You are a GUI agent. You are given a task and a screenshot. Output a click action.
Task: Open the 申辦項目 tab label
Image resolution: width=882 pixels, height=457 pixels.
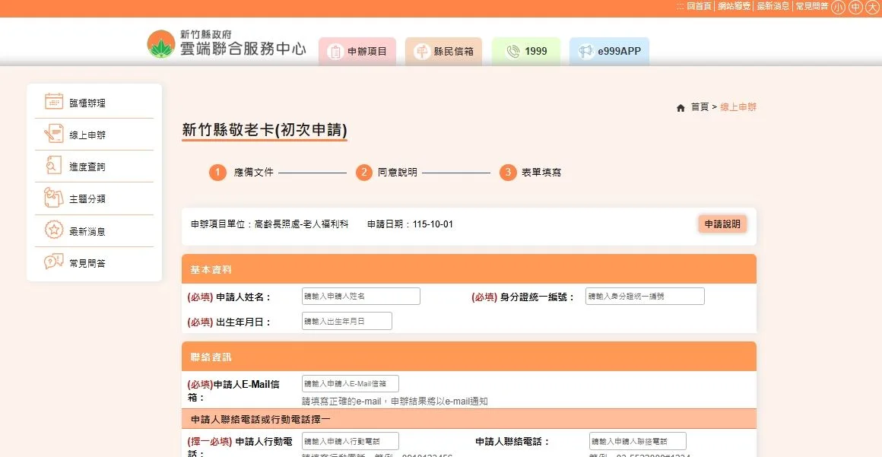click(x=367, y=51)
